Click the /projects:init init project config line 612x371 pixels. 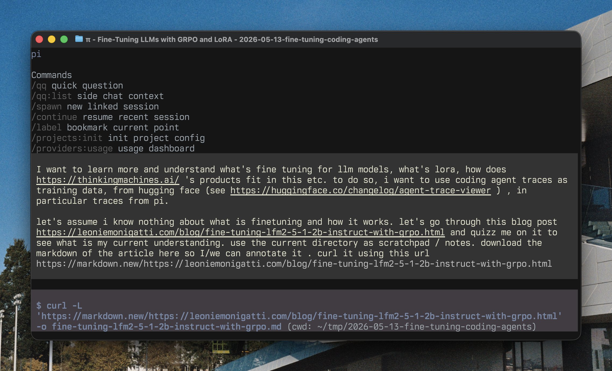[x=118, y=138]
